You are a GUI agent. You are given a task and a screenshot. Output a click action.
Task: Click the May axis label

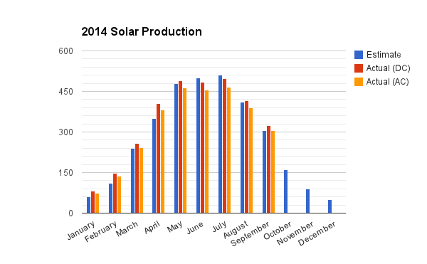coord(174,226)
